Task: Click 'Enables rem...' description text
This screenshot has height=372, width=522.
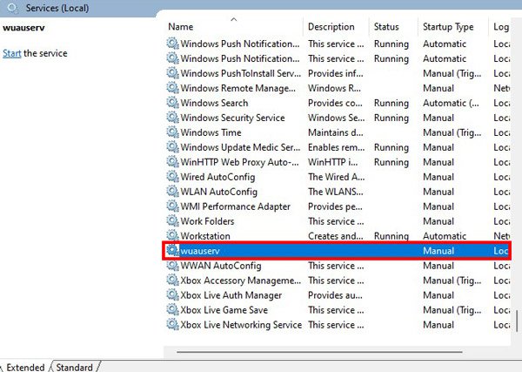Action: tap(336, 147)
